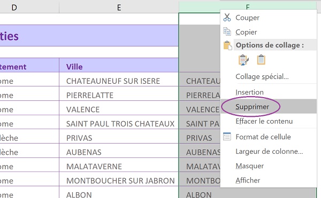Click the column D cell beside PRIVAS

coord(29,137)
